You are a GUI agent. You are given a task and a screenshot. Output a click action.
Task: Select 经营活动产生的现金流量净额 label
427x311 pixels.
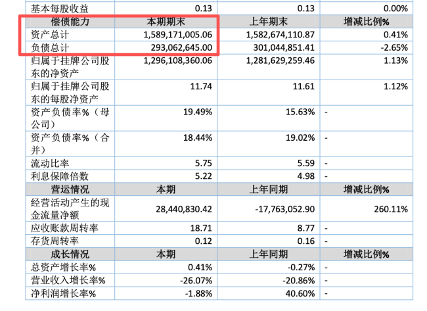pos(70,209)
